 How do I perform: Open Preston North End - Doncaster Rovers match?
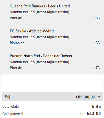point(41,56)
